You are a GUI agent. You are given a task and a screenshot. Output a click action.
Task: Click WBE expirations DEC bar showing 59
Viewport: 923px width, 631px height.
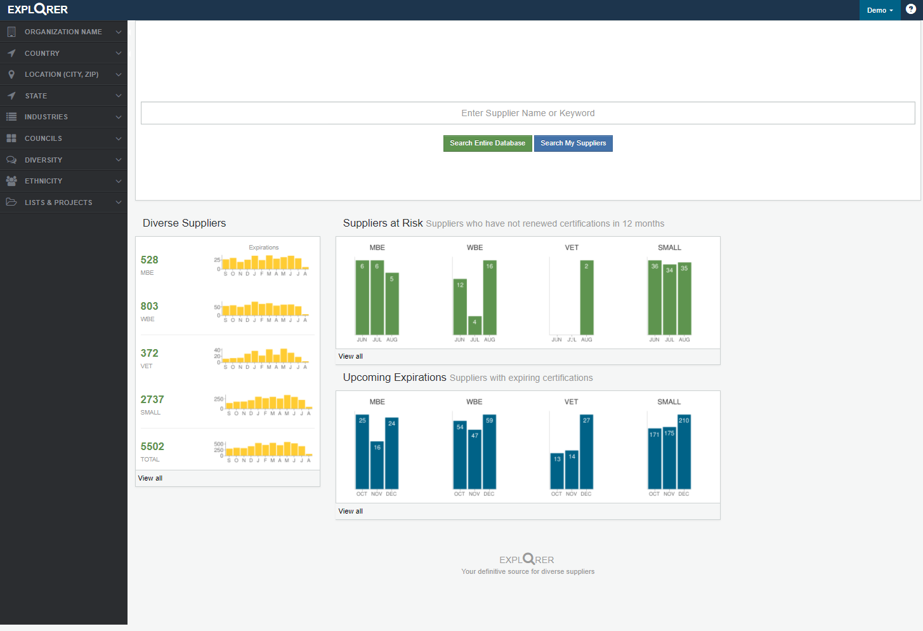(489, 452)
